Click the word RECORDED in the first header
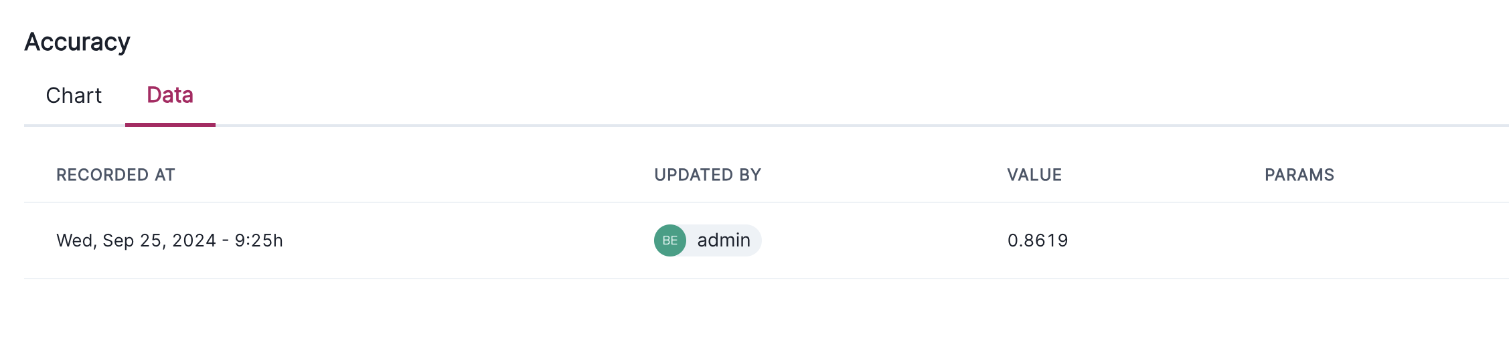The height and width of the screenshot is (346, 1509). pos(102,175)
